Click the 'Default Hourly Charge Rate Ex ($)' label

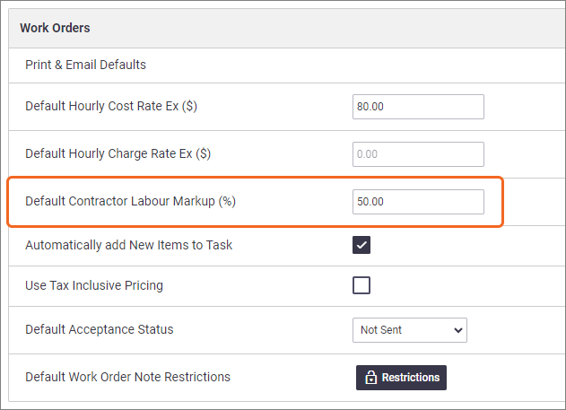[x=118, y=153]
